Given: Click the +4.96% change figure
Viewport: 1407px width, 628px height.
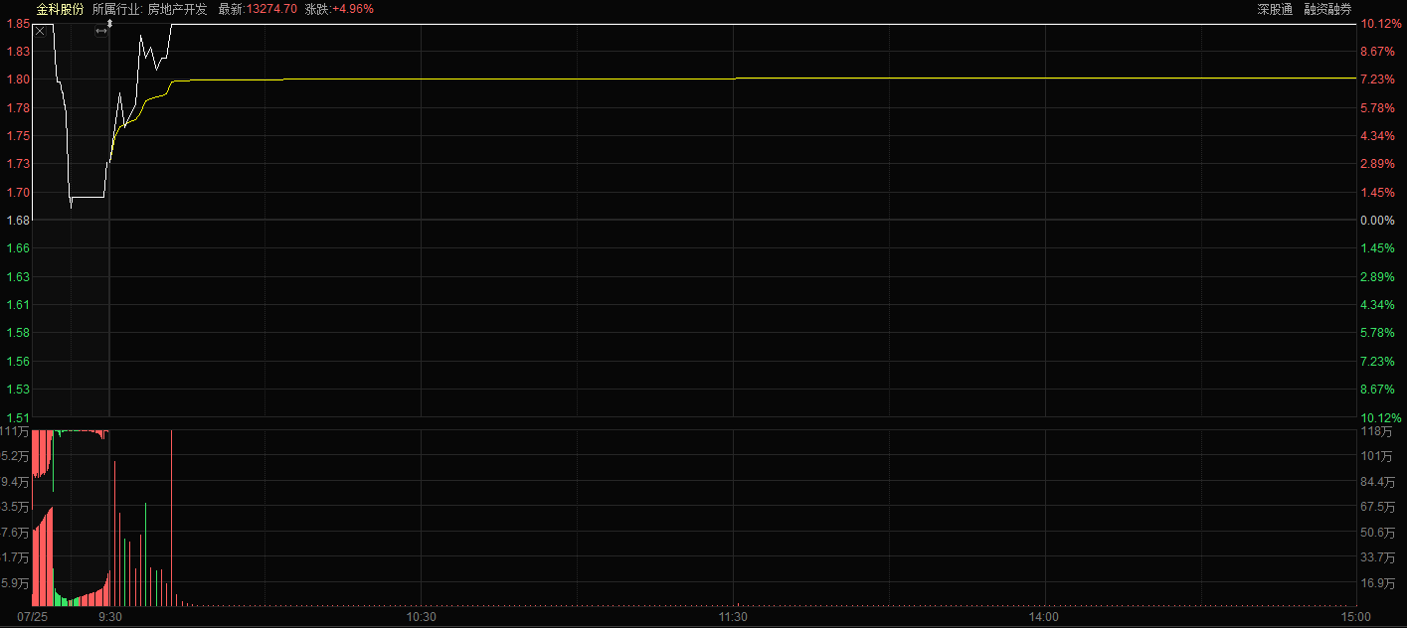Looking at the screenshot, I should coord(353,9).
